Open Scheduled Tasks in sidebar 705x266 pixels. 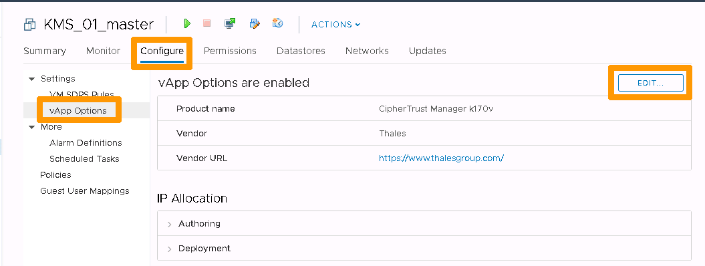coord(84,158)
